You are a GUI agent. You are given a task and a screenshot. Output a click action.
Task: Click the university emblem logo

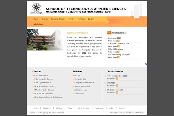(x=37, y=8)
